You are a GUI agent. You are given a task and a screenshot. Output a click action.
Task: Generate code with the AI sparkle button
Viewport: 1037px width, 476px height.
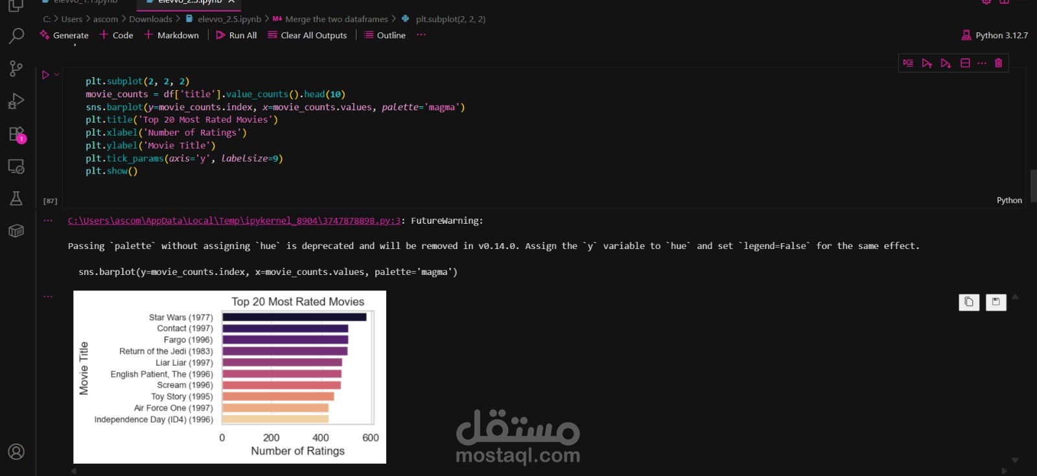tap(64, 35)
